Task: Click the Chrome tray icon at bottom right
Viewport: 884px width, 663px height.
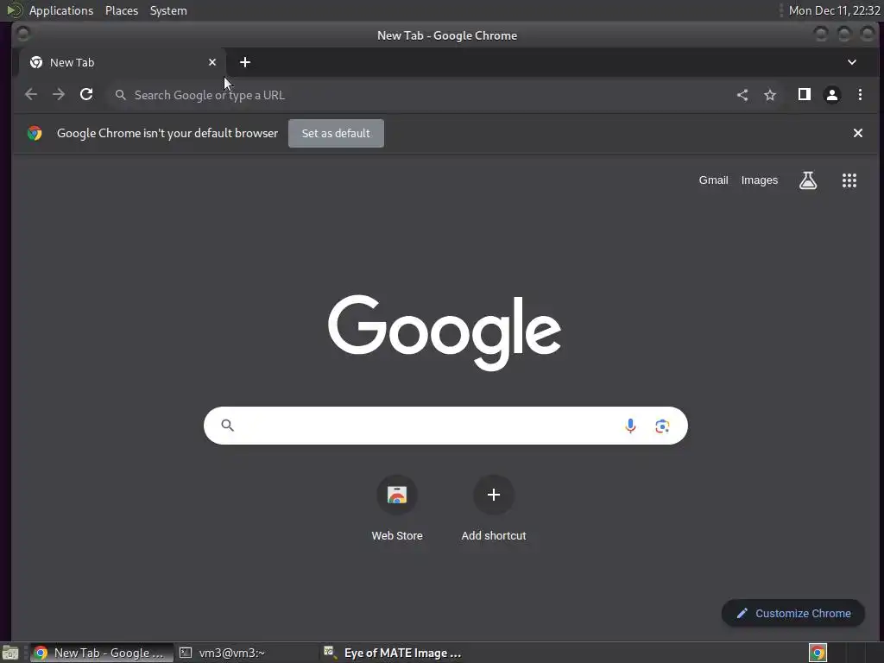Action: [818, 653]
